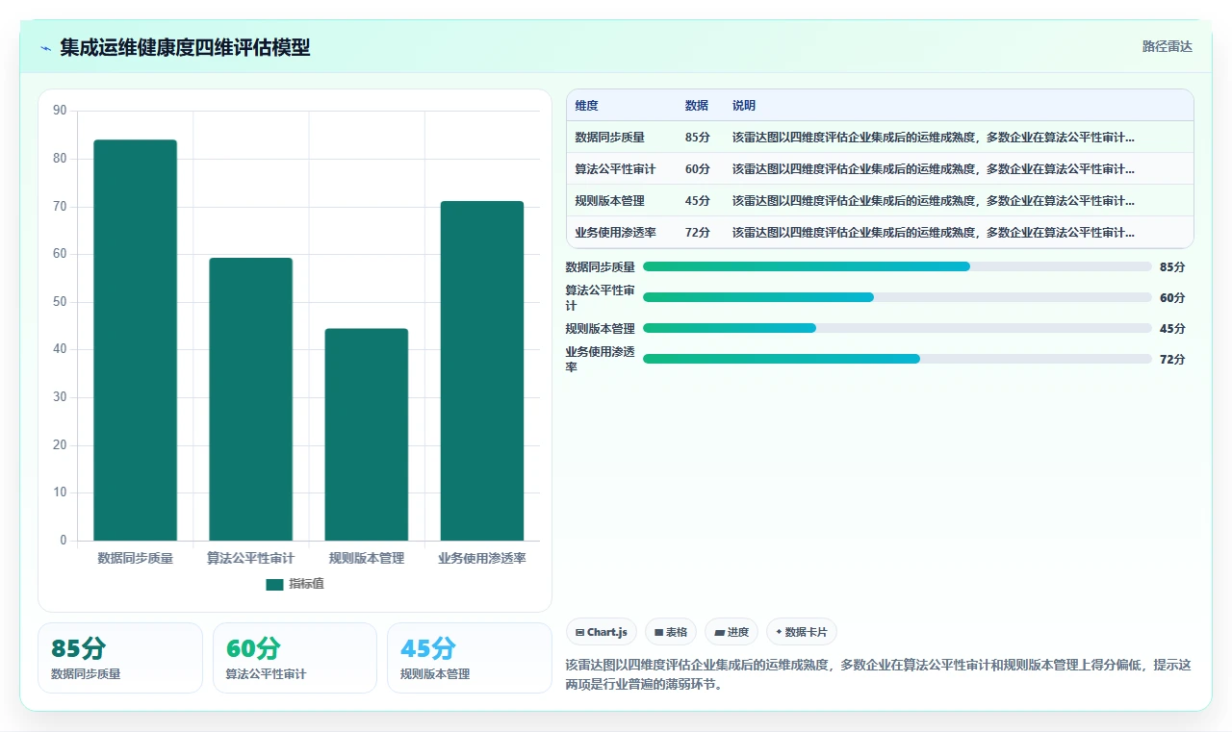Click the 业务使用渗透率 x-axis label of the chart

point(481,558)
